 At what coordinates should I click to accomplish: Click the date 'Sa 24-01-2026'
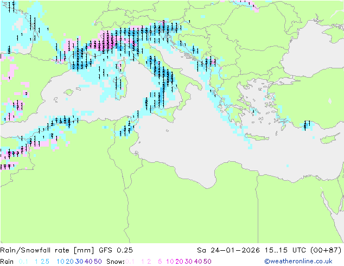228,250
